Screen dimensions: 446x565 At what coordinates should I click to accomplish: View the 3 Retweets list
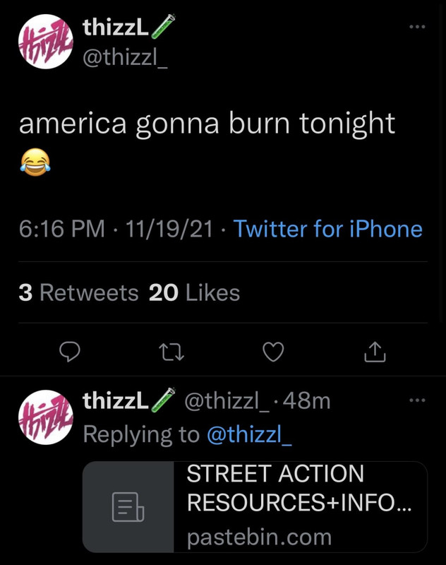[x=78, y=292]
